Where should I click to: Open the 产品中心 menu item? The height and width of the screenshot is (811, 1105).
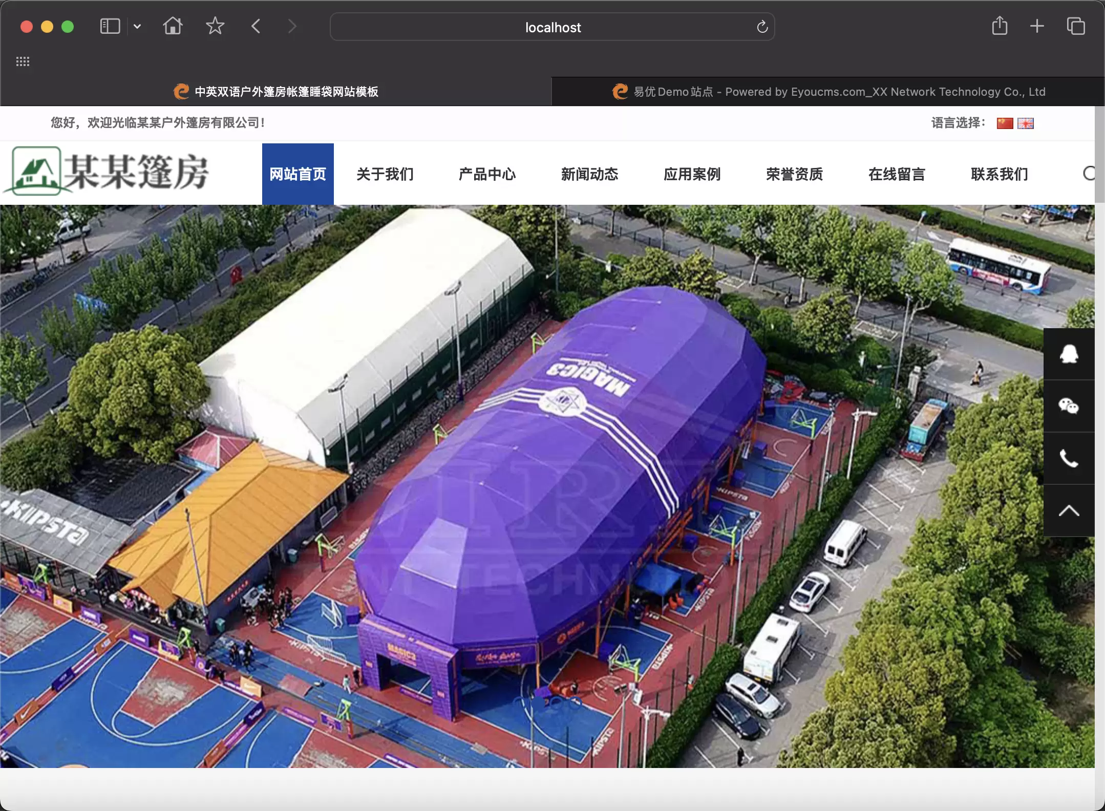pos(487,174)
